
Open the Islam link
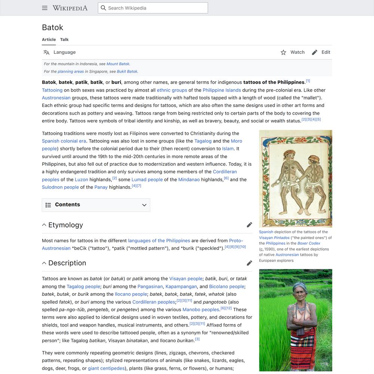[228, 148]
